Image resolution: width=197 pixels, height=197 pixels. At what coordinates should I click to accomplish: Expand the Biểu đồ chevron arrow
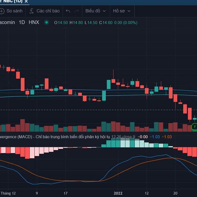click(x=104, y=11)
